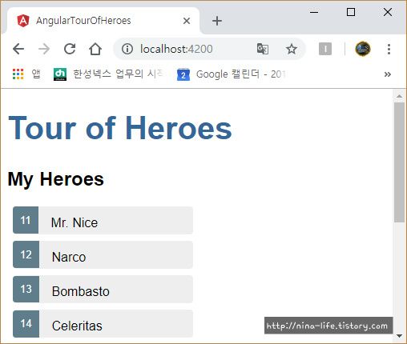The image size is (407, 344).
Task: Click the translate page icon
Action: 263,49
